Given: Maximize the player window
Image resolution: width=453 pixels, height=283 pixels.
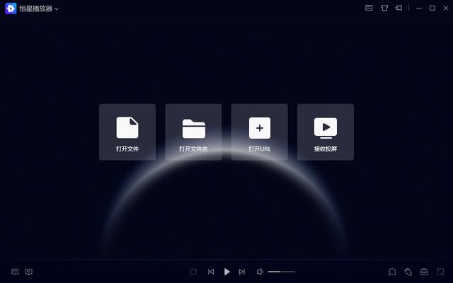Looking at the screenshot, I should tap(432, 8).
